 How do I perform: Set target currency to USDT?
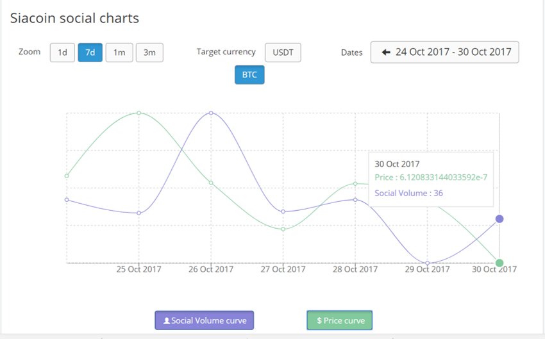coord(283,53)
